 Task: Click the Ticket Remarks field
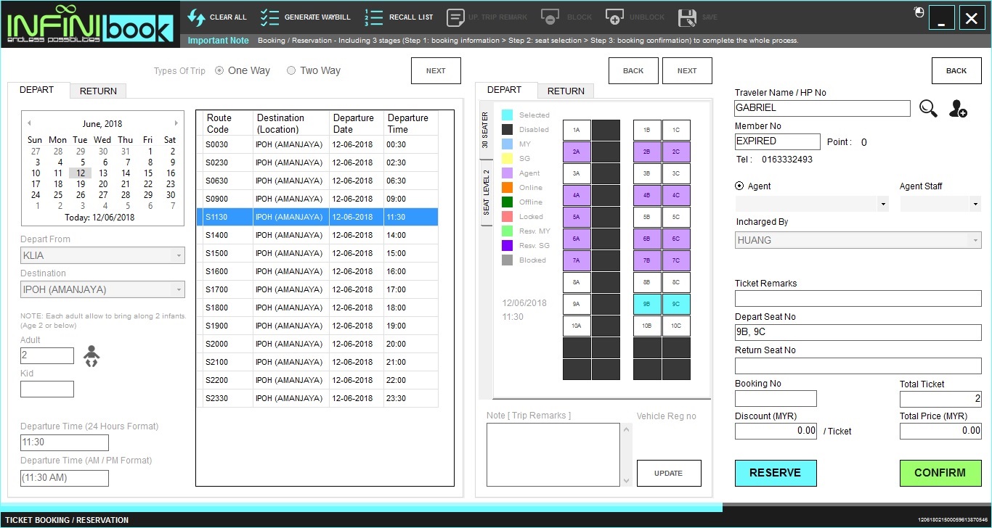pyautogui.click(x=858, y=298)
